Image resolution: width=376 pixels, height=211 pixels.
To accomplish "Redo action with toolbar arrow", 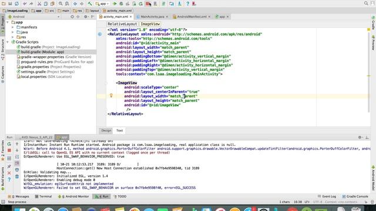I will (x=31, y=4).
